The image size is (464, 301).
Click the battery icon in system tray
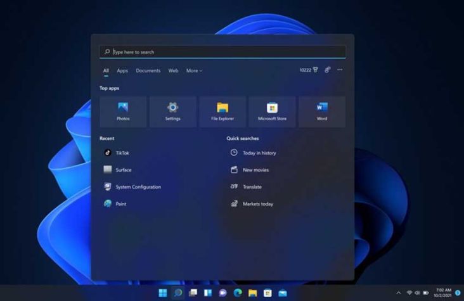click(x=426, y=293)
